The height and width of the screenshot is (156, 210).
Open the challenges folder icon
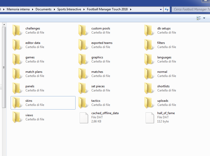click(17, 30)
